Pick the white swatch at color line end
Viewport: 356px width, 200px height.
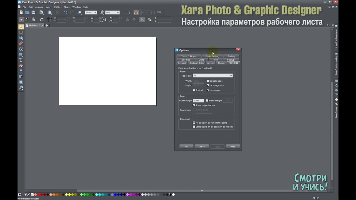173,194
